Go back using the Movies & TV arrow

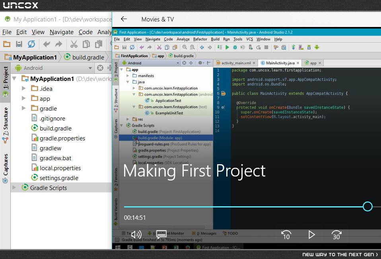point(124,19)
